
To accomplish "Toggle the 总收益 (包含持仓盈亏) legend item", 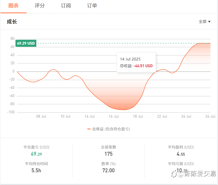I will 108,129.
